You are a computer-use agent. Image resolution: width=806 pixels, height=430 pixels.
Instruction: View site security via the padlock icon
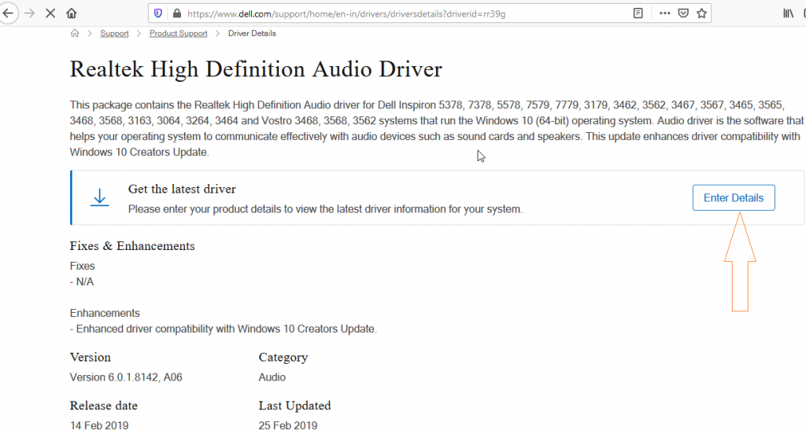point(177,13)
